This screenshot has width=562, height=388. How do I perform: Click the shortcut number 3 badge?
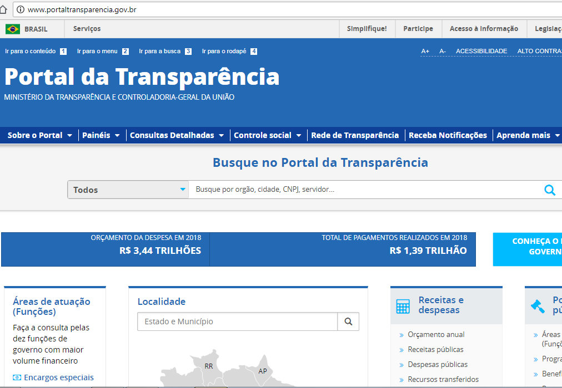[188, 51]
